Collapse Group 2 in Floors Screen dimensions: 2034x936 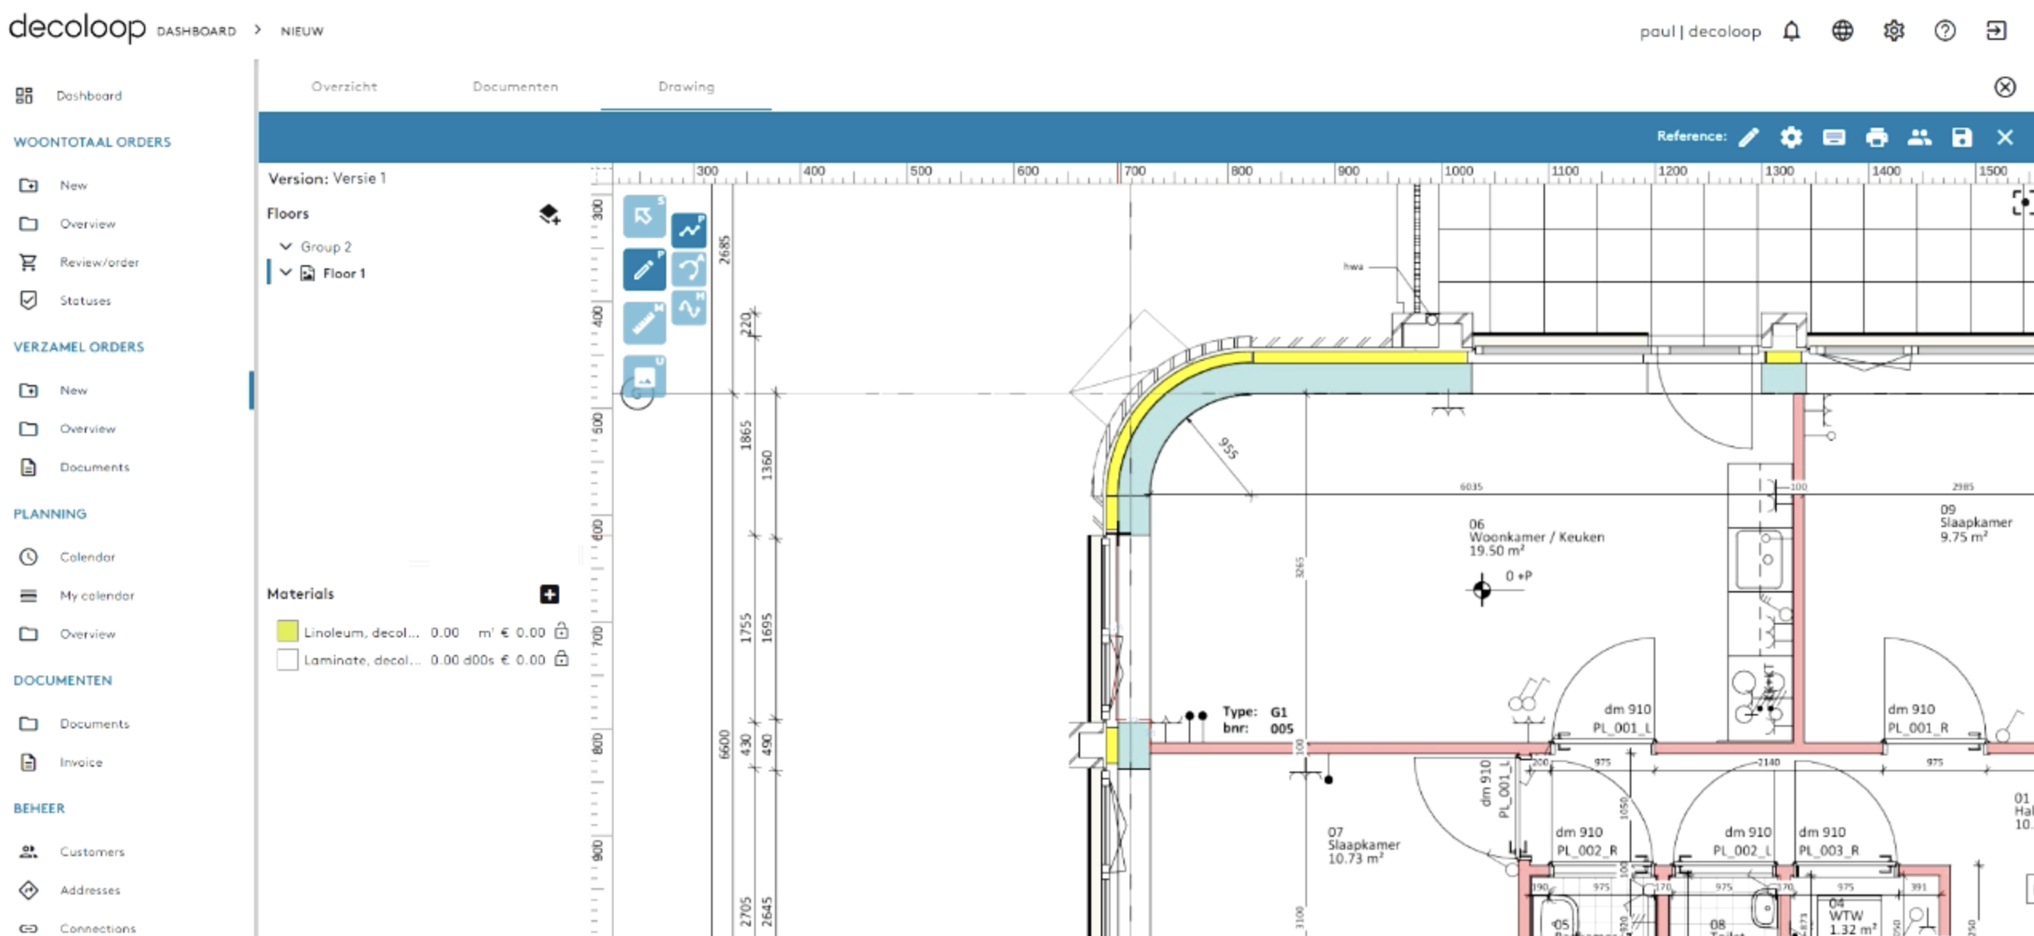(285, 246)
